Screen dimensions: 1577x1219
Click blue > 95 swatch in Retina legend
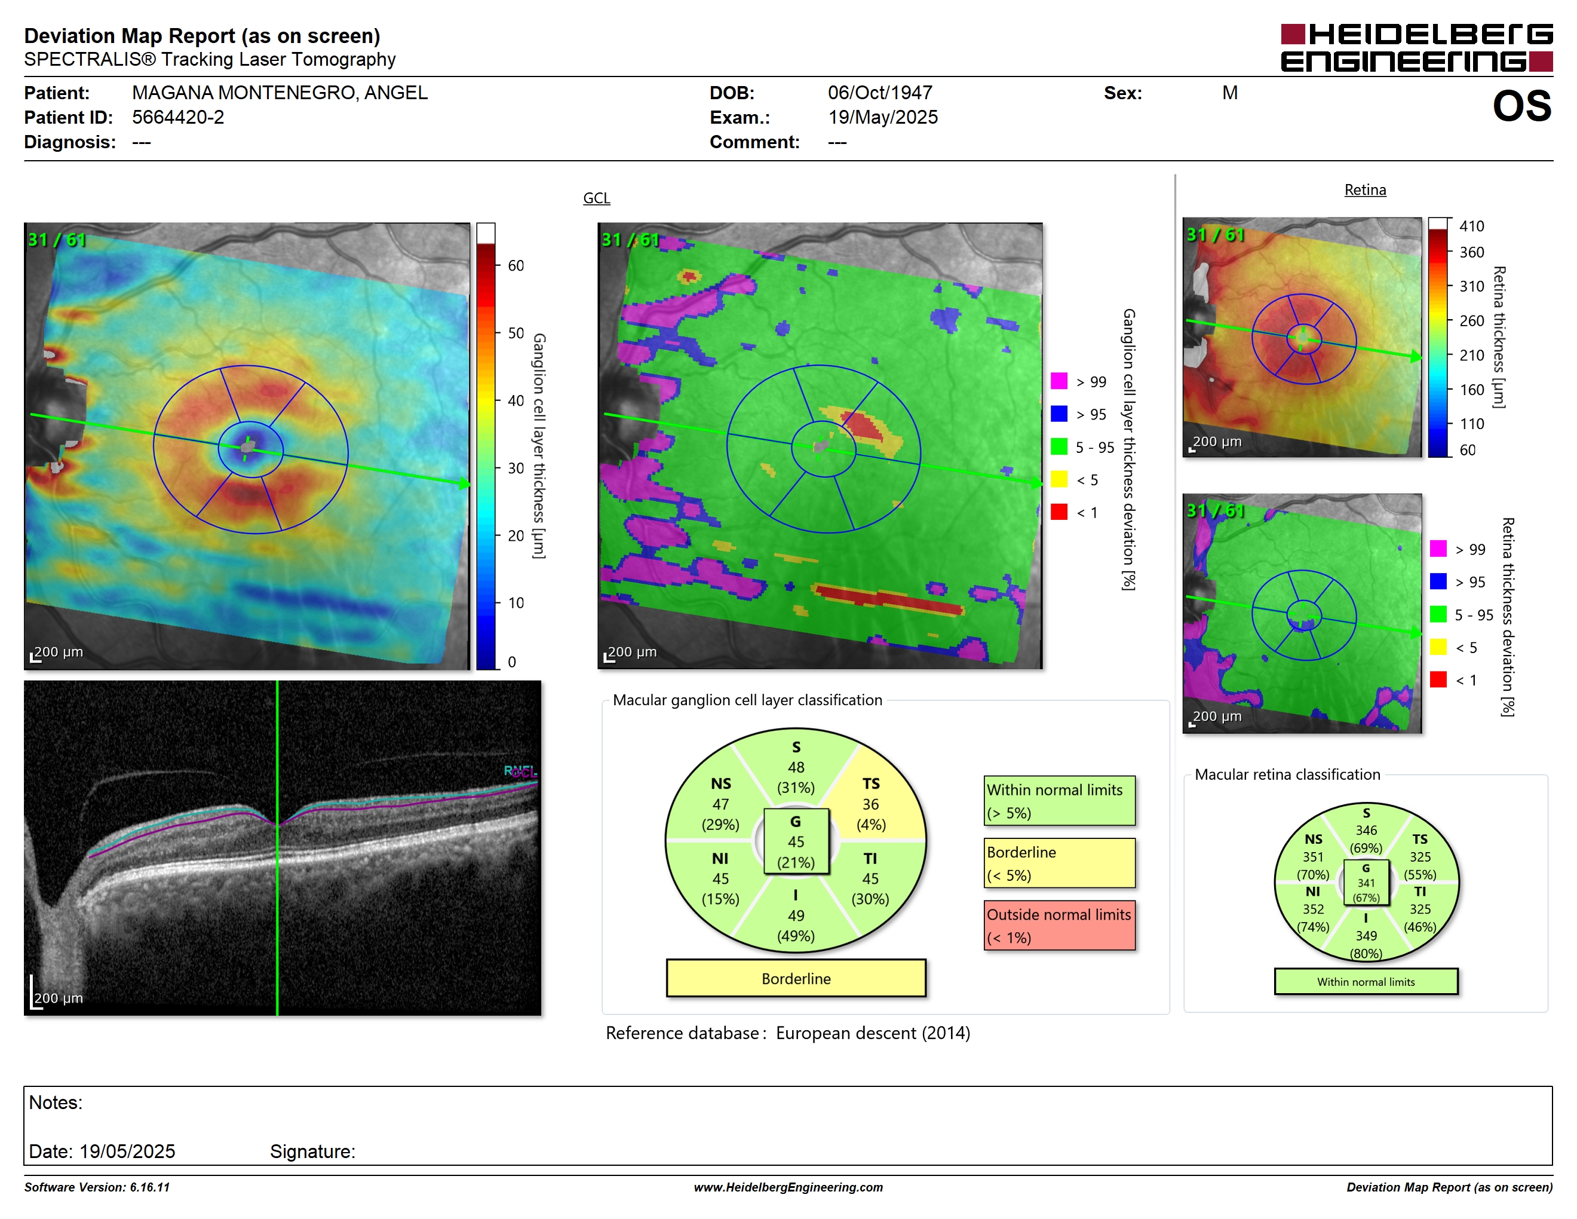pos(1438,581)
